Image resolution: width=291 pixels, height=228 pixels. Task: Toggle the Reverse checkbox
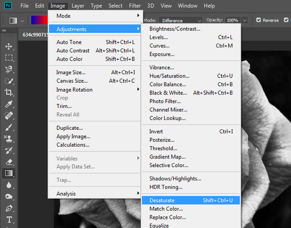pos(259,20)
